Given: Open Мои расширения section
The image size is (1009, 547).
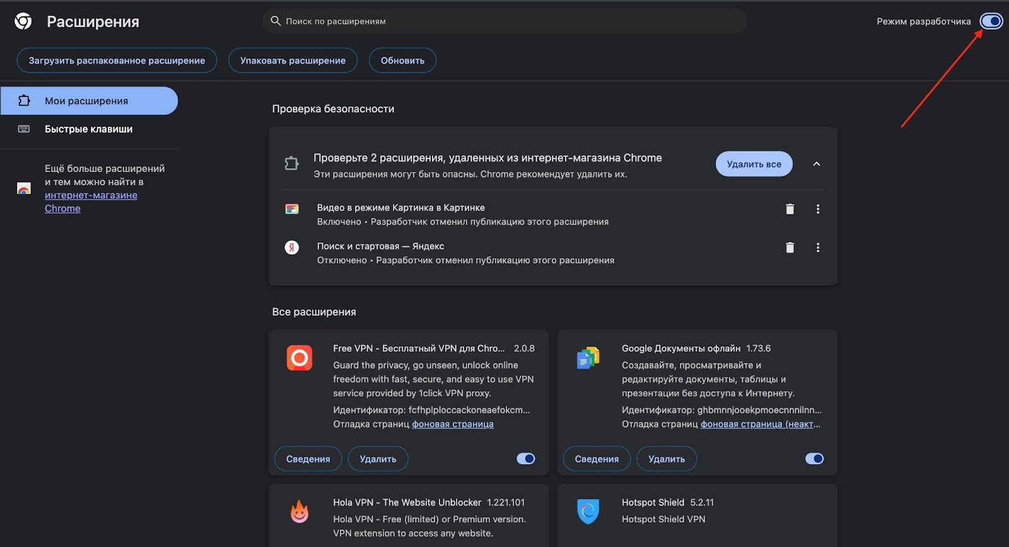Looking at the screenshot, I should click(x=89, y=101).
